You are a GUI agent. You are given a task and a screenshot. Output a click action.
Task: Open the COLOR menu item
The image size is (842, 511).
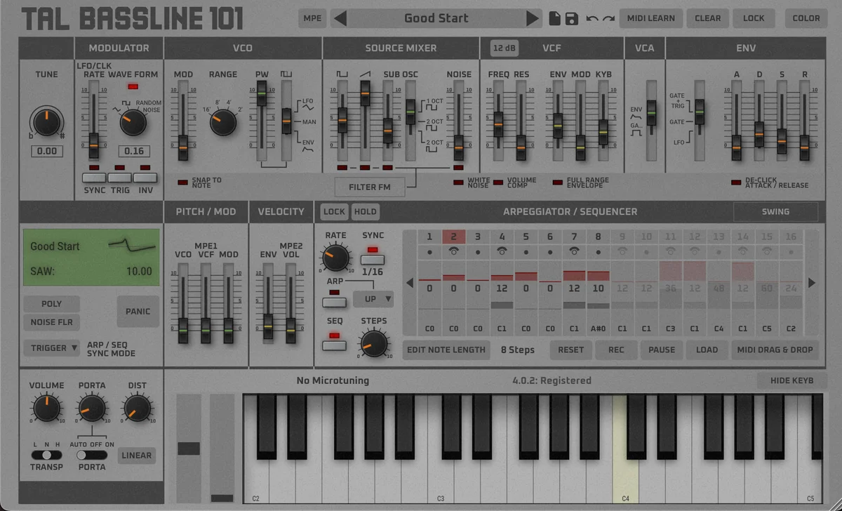(806, 18)
